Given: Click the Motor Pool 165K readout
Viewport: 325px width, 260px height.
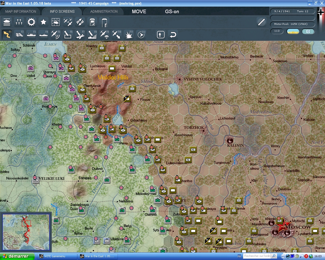Looking at the screenshot, I should [x=292, y=24].
